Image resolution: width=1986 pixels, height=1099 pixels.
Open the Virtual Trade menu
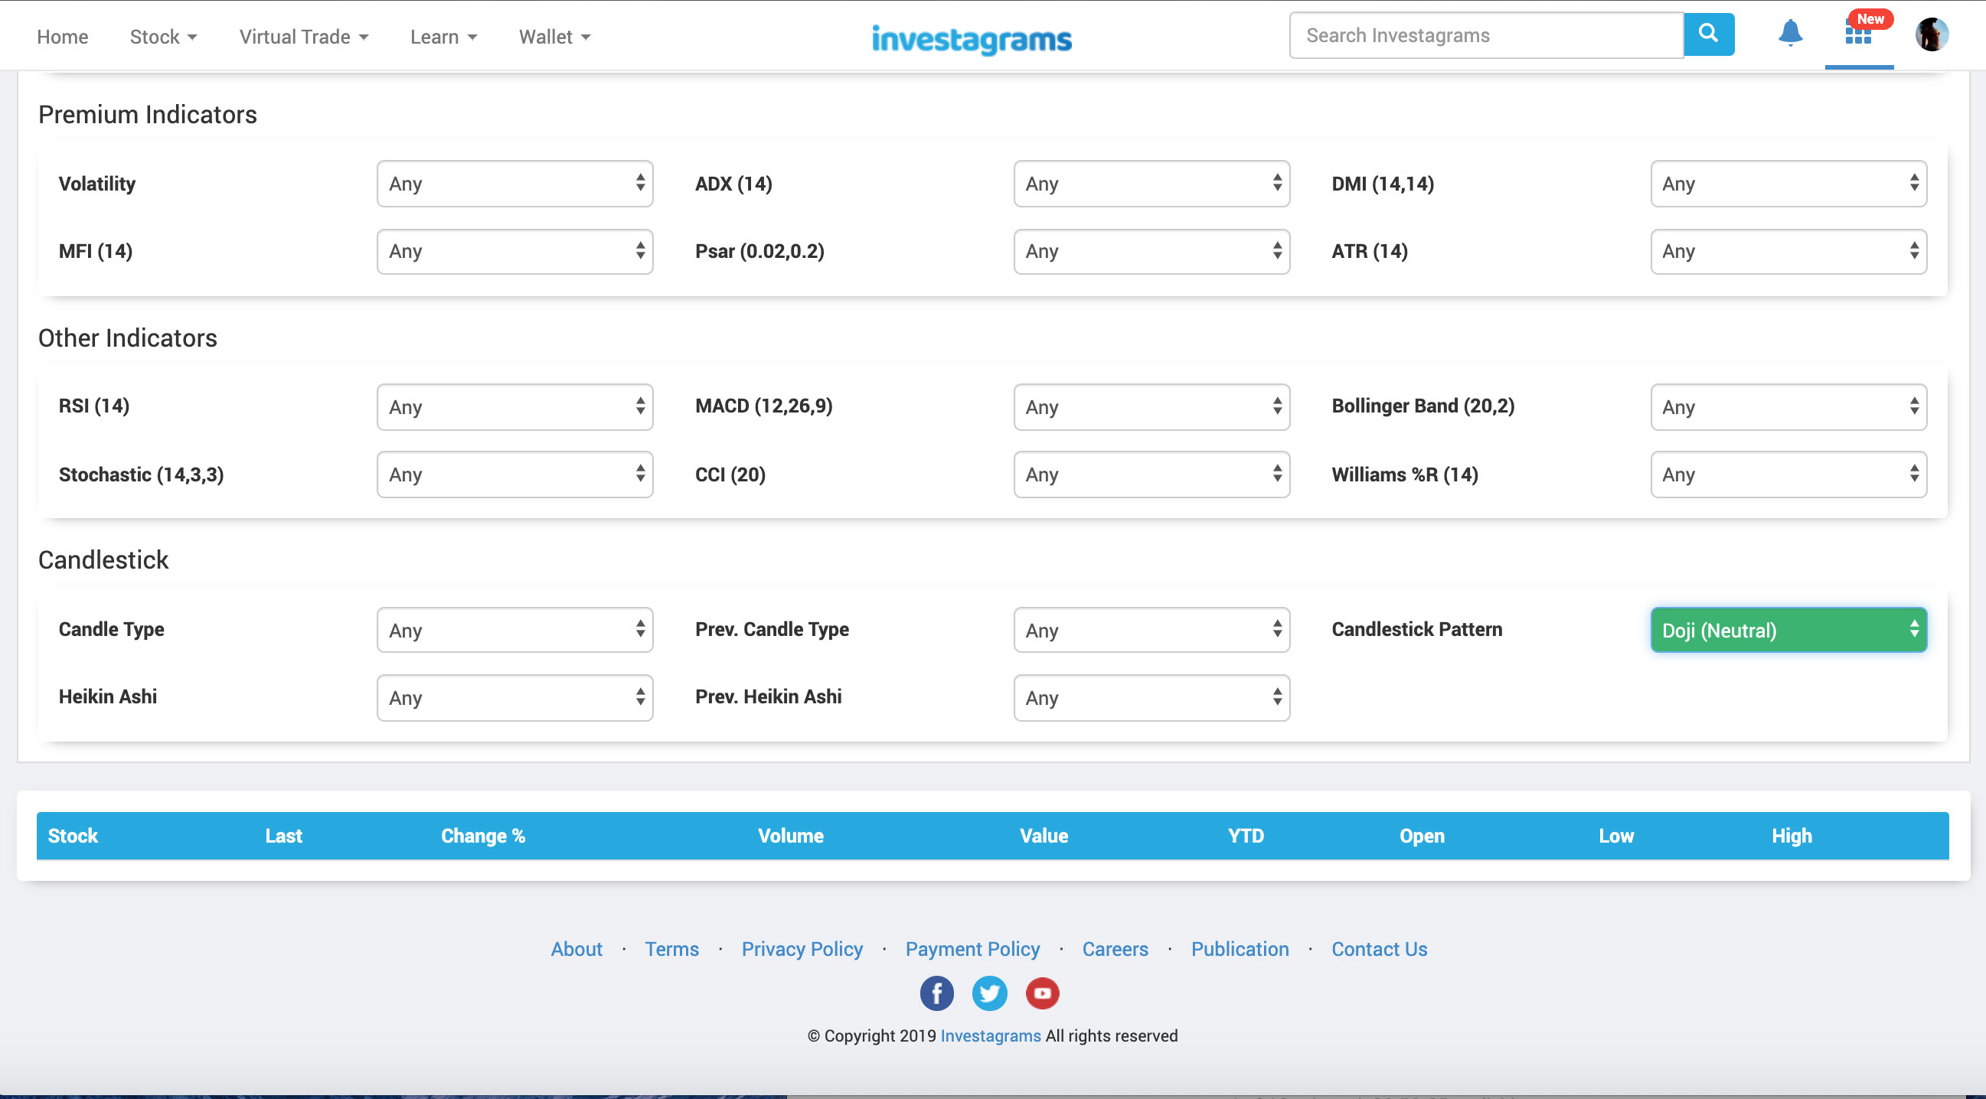pyautogui.click(x=304, y=36)
